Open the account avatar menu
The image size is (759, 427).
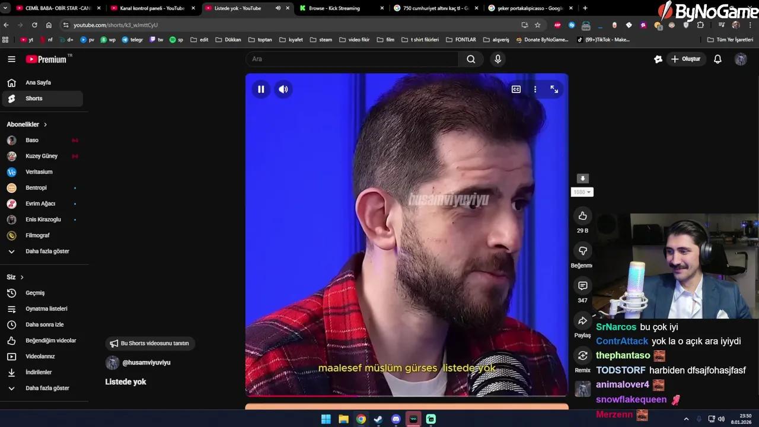click(x=741, y=59)
